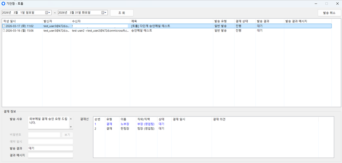Click the 보기 button next to password field
Image resolution: width=342 pixels, height=163 pixels.
coord(67,135)
